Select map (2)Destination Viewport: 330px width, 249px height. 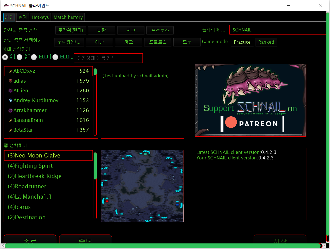click(x=48, y=217)
